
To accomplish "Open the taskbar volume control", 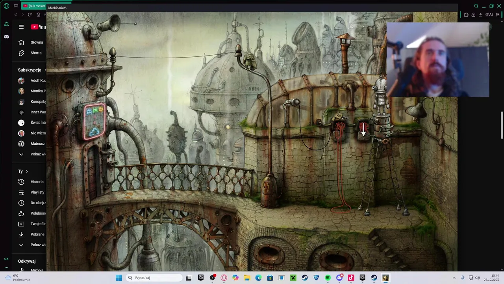I will (x=477, y=278).
